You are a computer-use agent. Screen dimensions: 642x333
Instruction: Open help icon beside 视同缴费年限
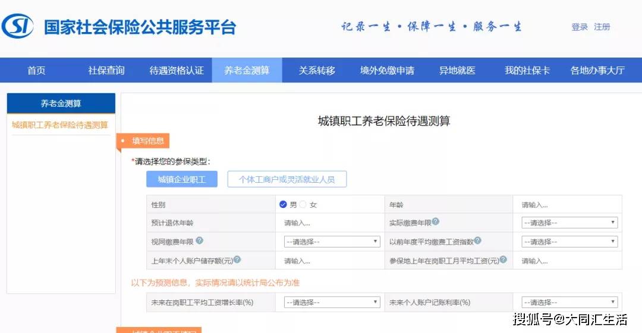click(199, 240)
